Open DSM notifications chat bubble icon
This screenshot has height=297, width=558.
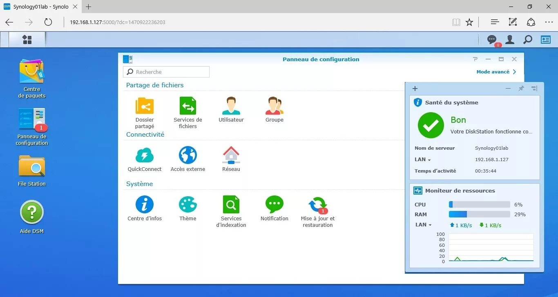click(492, 40)
